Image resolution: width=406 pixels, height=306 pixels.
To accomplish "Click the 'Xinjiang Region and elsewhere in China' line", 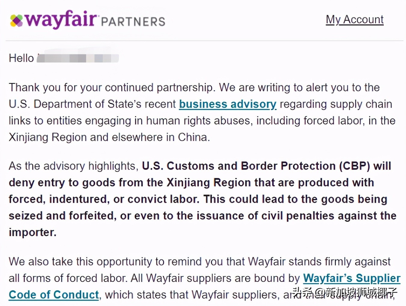I will [x=109, y=137].
